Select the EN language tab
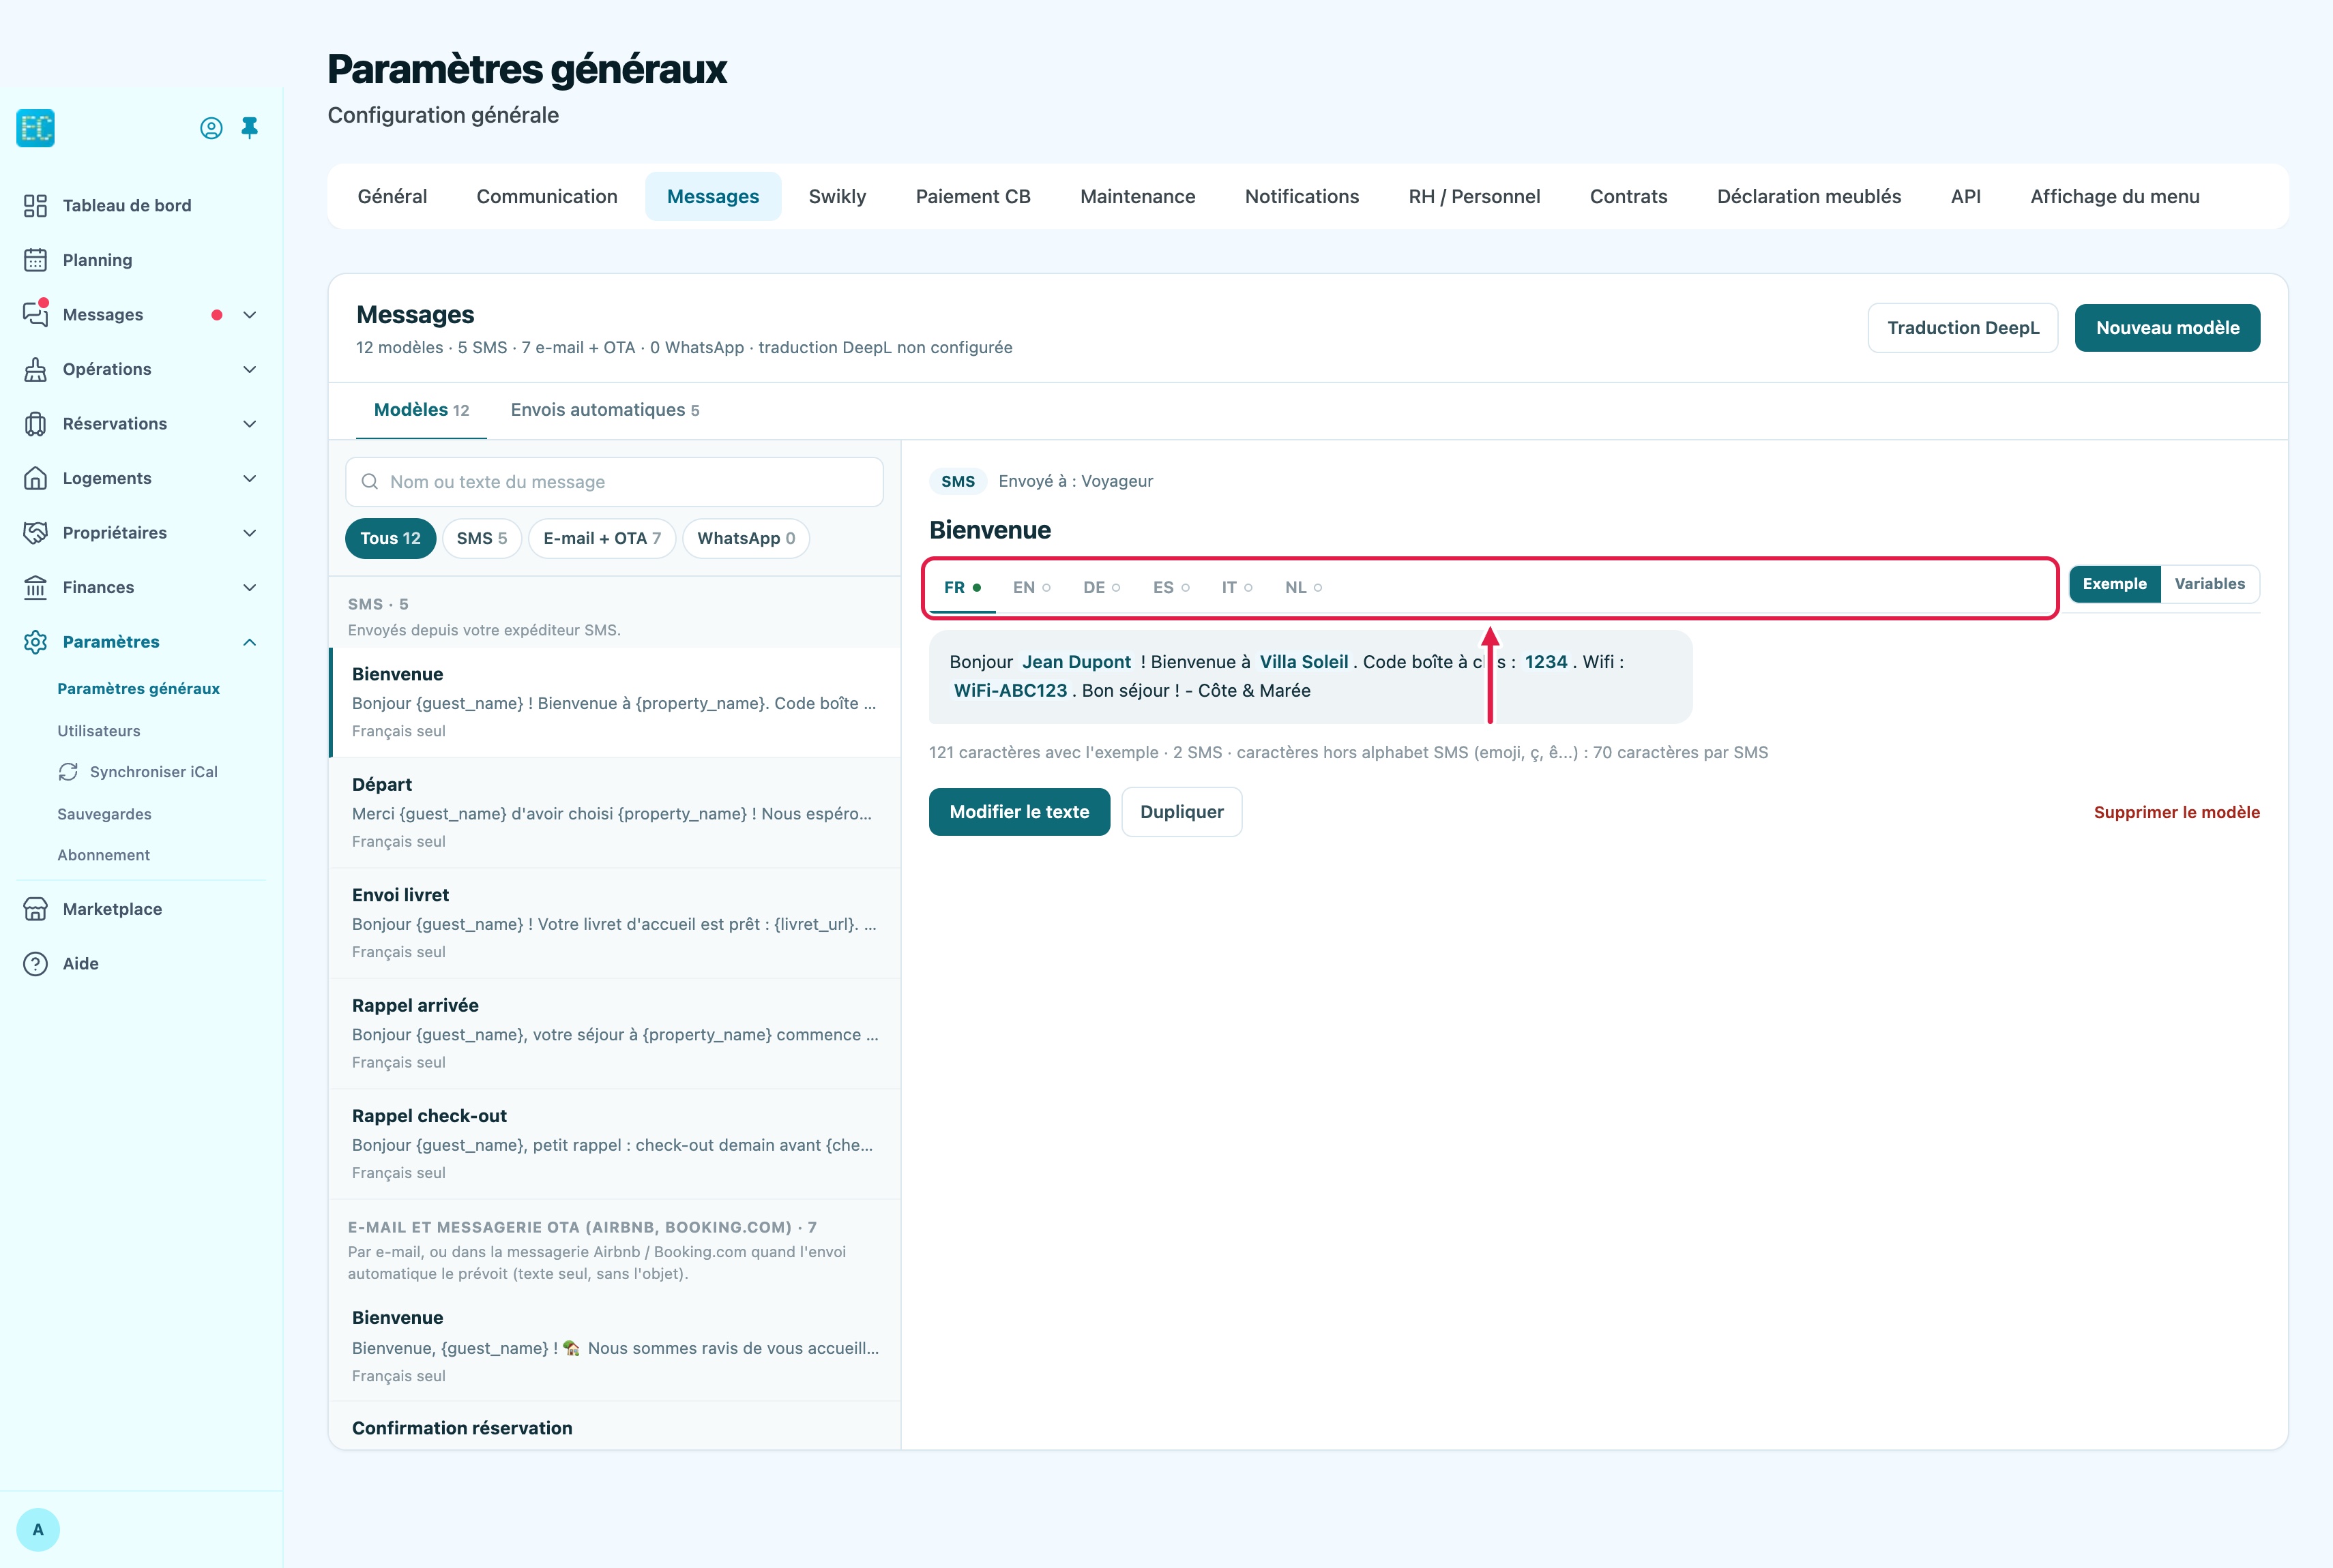The width and height of the screenshot is (2333, 1568). coord(1031,588)
